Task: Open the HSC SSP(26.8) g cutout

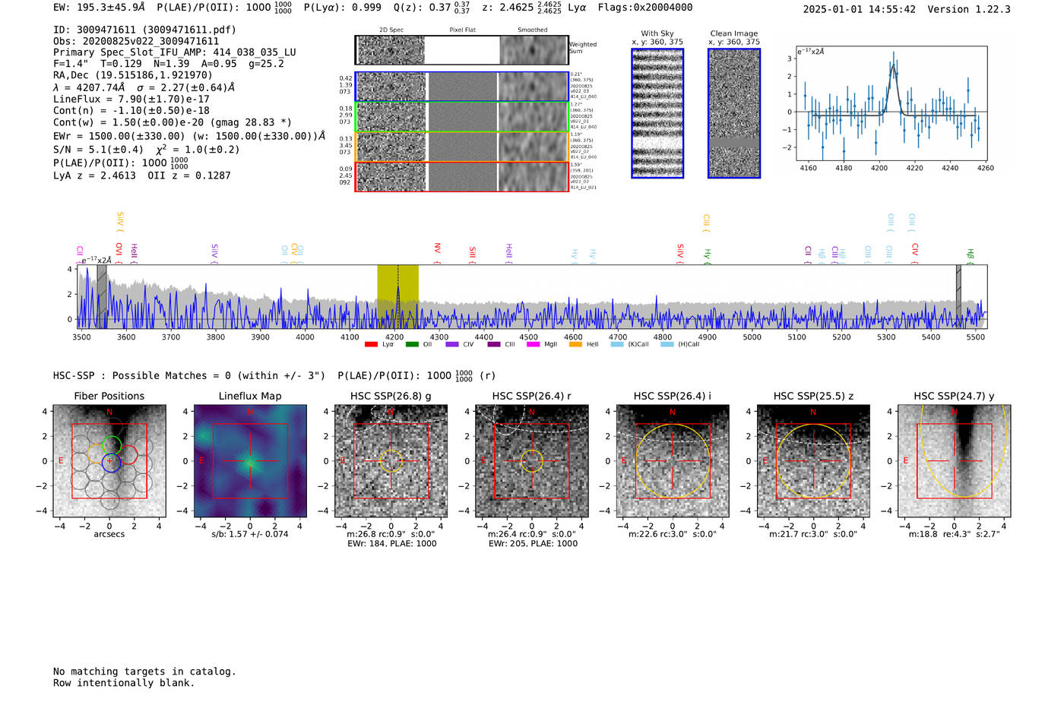Action: coord(391,461)
